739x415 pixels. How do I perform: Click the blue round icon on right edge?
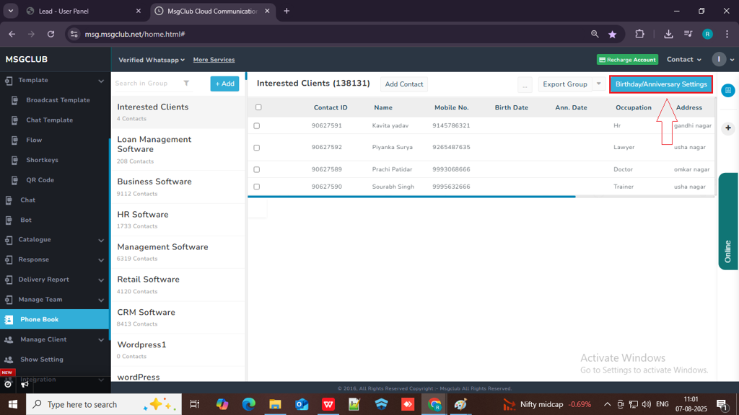[728, 90]
